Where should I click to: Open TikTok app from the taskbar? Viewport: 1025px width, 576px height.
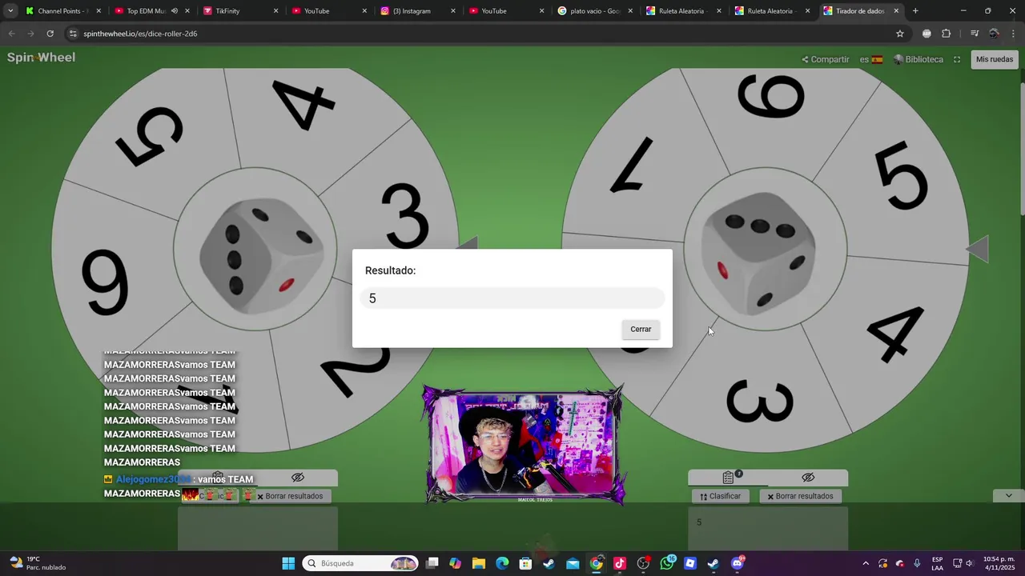pos(620,563)
